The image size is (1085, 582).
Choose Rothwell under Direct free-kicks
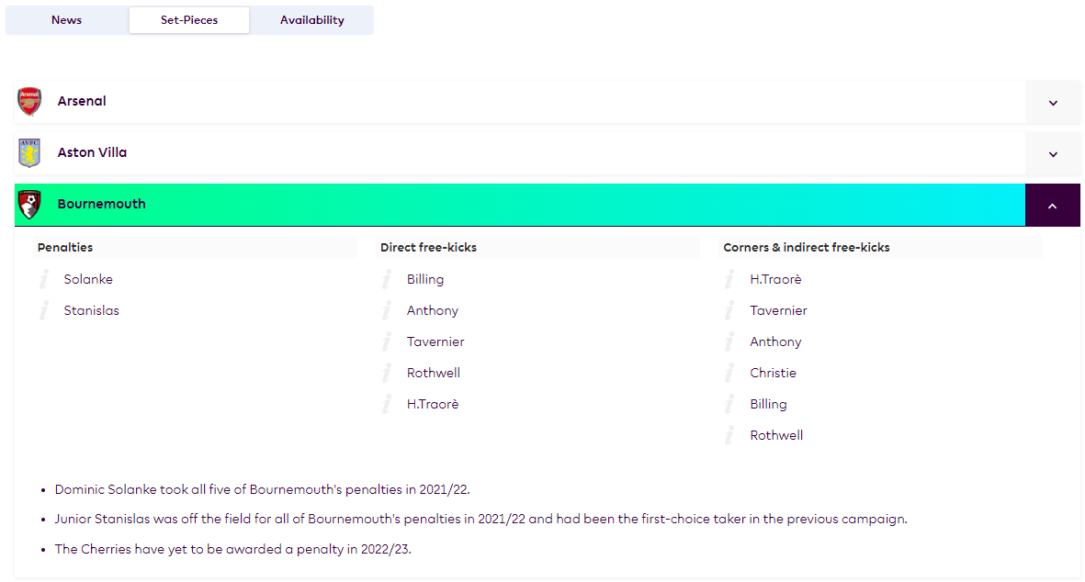click(433, 373)
